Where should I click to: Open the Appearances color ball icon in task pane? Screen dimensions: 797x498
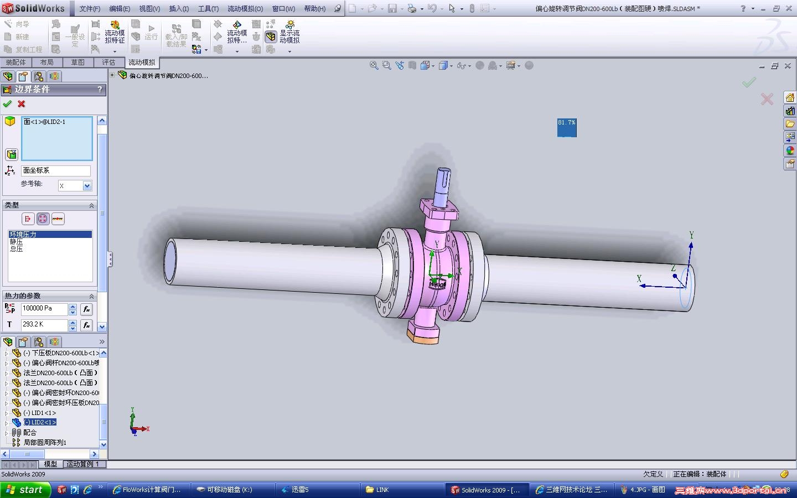[x=790, y=150]
